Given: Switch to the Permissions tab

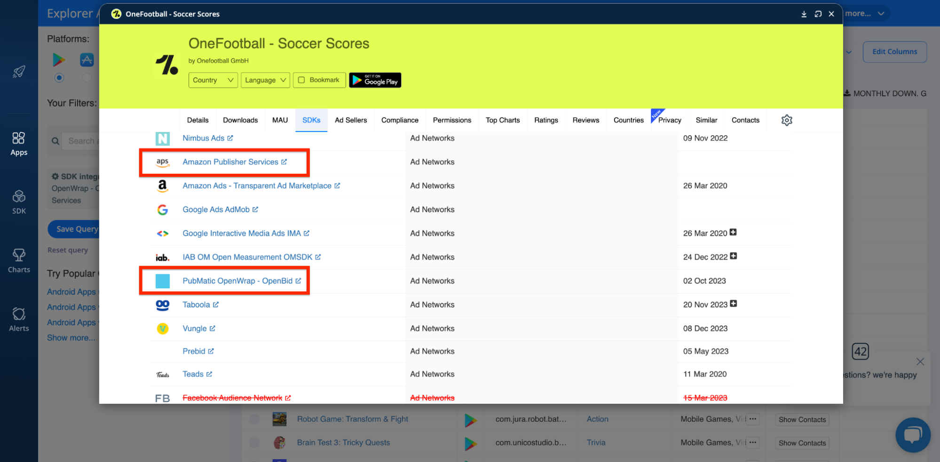Looking at the screenshot, I should click(x=452, y=120).
